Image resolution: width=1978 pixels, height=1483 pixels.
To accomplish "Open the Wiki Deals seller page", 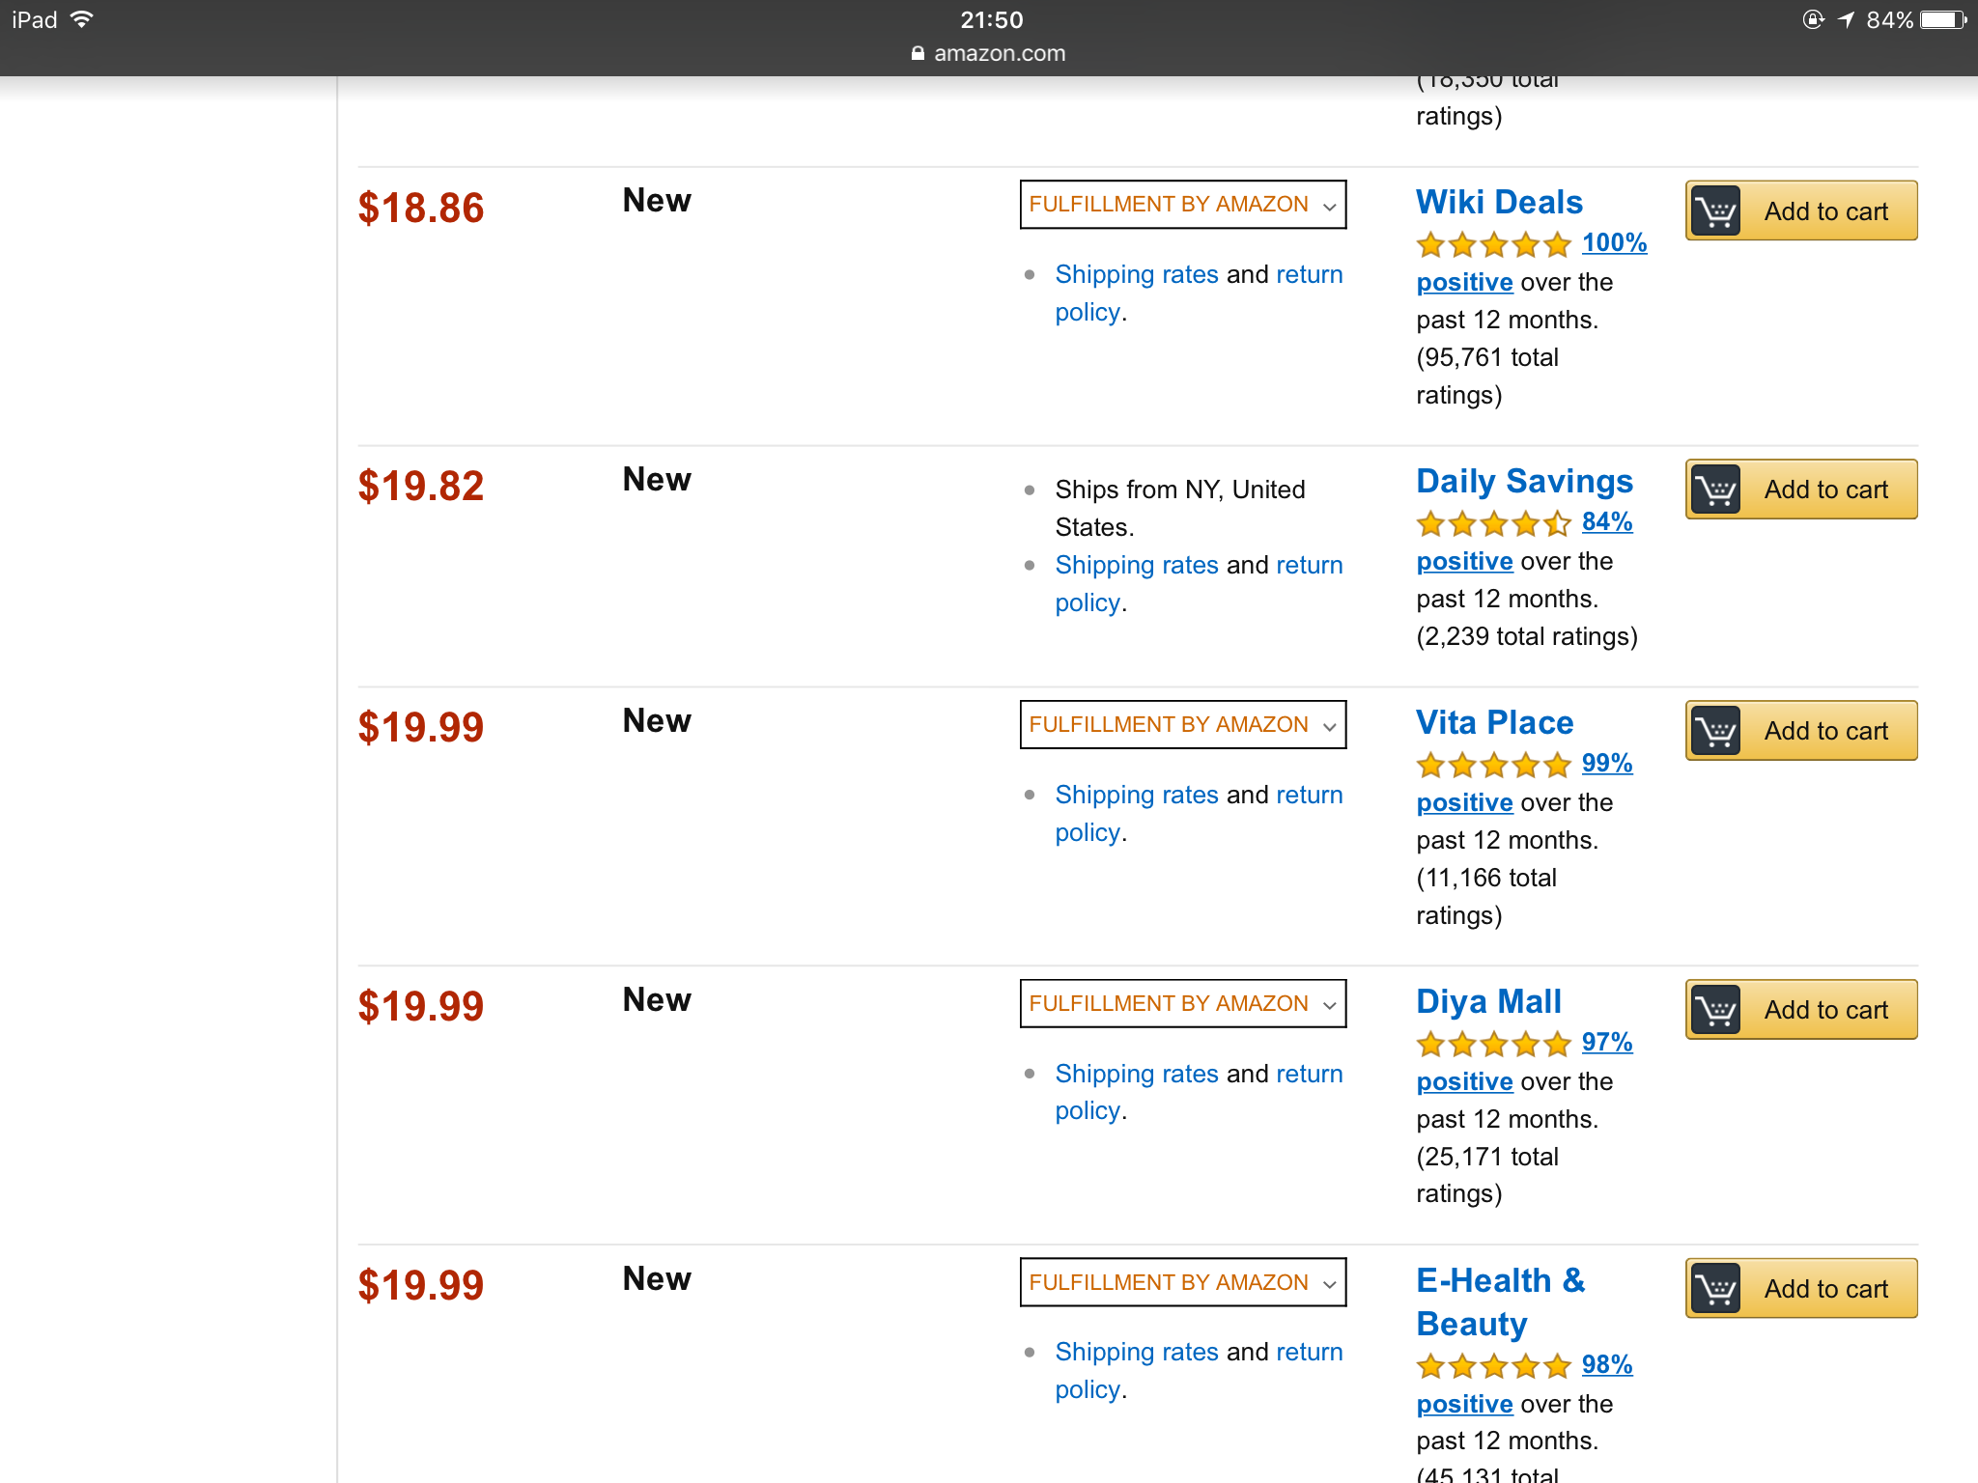I will coord(1499,203).
